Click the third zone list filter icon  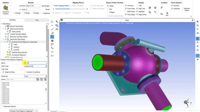[x=45, y=79]
